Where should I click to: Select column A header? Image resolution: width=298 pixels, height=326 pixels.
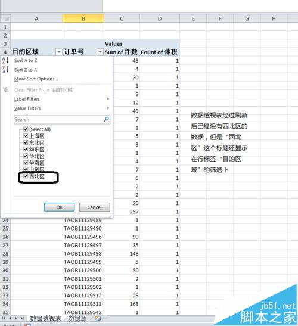36,18
